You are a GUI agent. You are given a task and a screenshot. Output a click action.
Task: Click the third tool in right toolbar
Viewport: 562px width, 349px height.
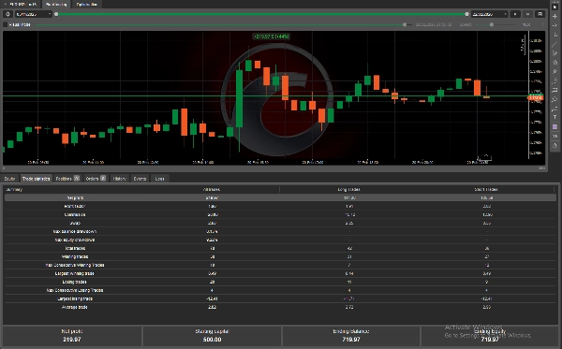(555, 25)
